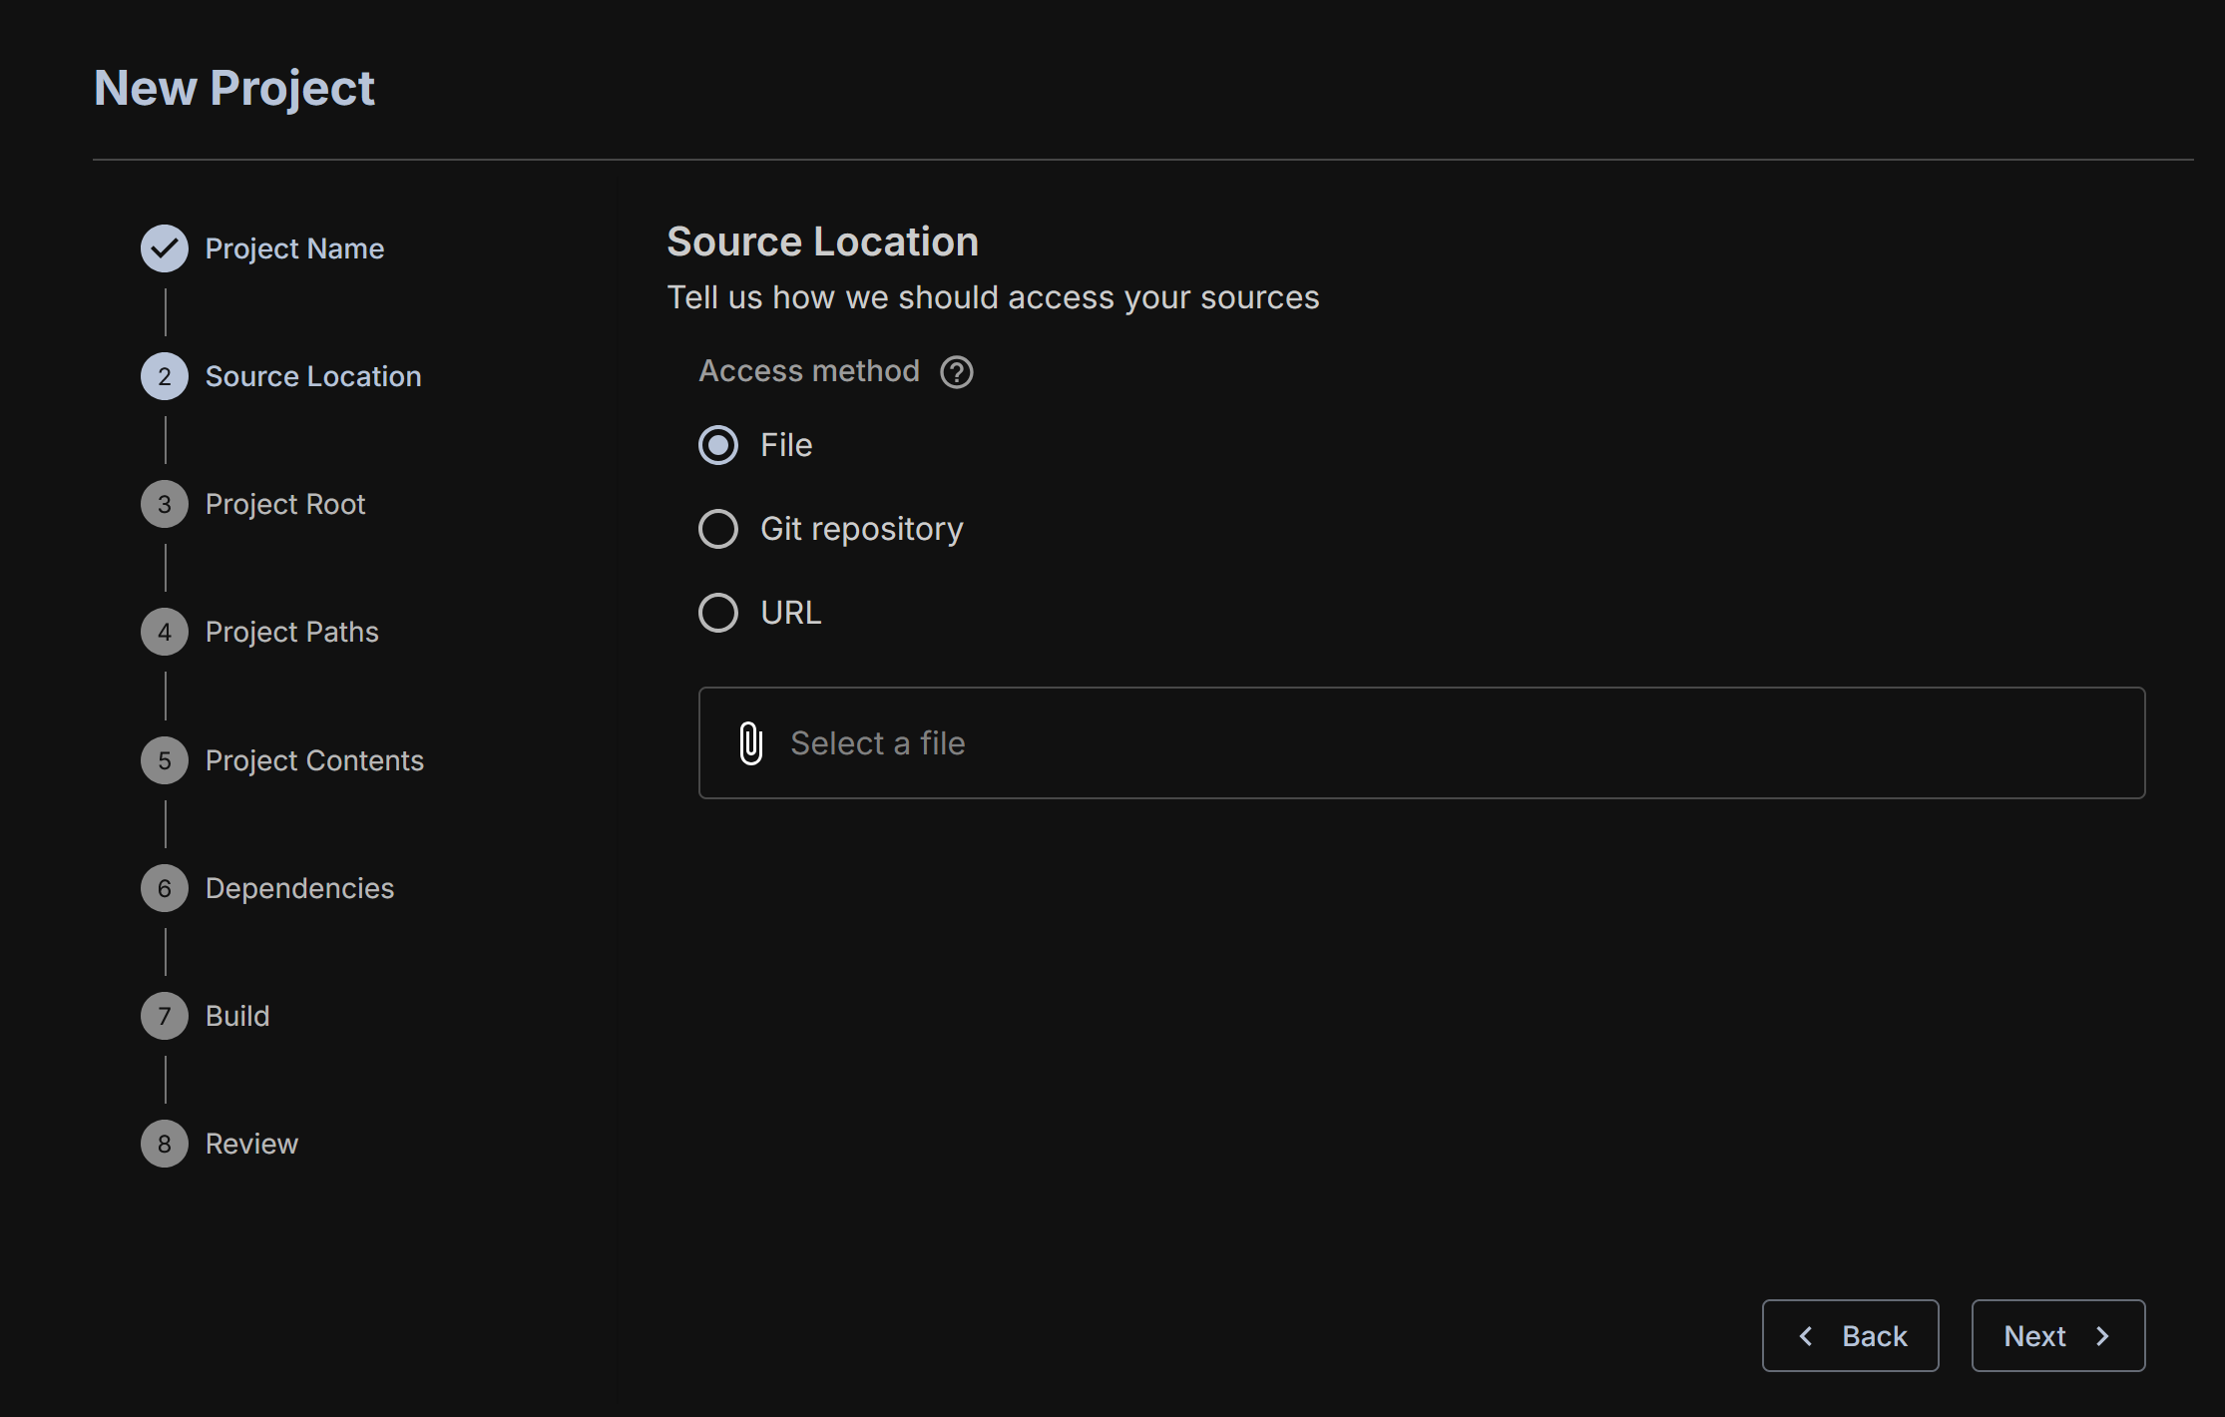Select the URL access method option
Viewport: 2225px width, 1417px height.
718,613
